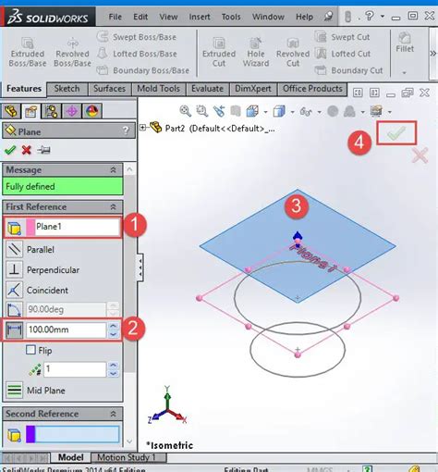Open the PropertyManager tab icon
The width and height of the screenshot is (438, 472).
31,111
